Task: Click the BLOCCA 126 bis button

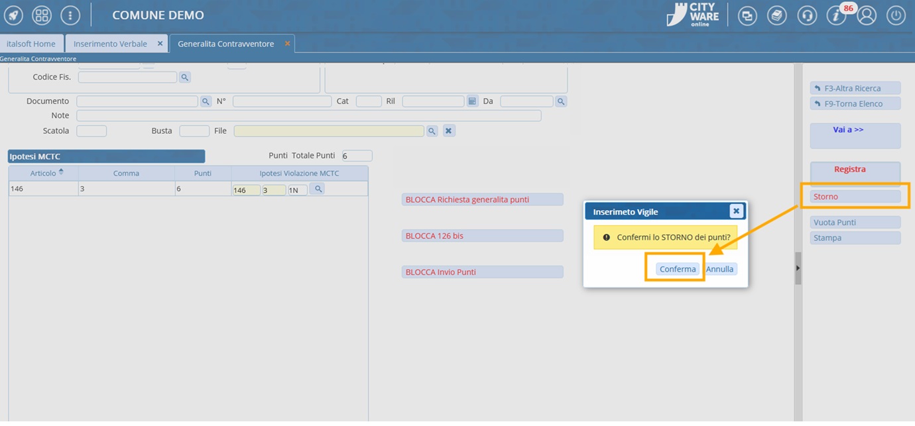Action: [482, 236]
